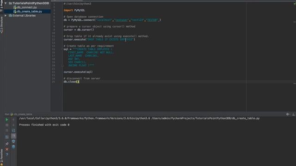Image resolution: width=296 pixels, height=166 pixels.
Task: Select the db_create_table Run tab
Action: point(21,114)
